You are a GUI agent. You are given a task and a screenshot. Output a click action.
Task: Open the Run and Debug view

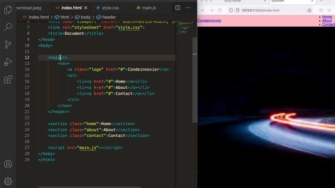click(x=8, y=62)
